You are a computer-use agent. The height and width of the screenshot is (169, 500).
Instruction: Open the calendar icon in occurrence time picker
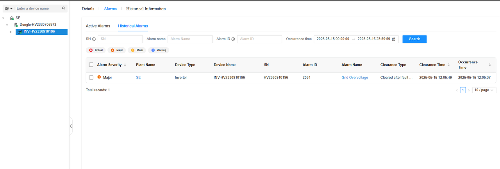(x=394, y=39)
